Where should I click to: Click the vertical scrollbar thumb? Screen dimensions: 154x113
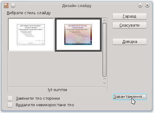pos(104,50)
